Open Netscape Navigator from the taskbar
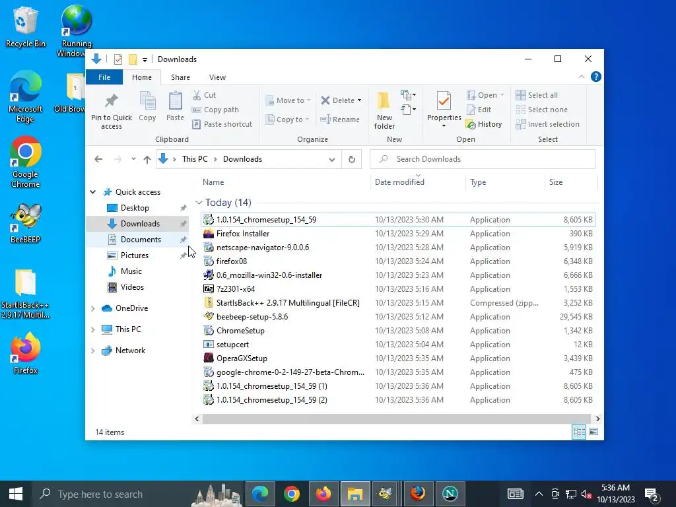The width and height of the screenshot is (676, 507). [450, 494]
